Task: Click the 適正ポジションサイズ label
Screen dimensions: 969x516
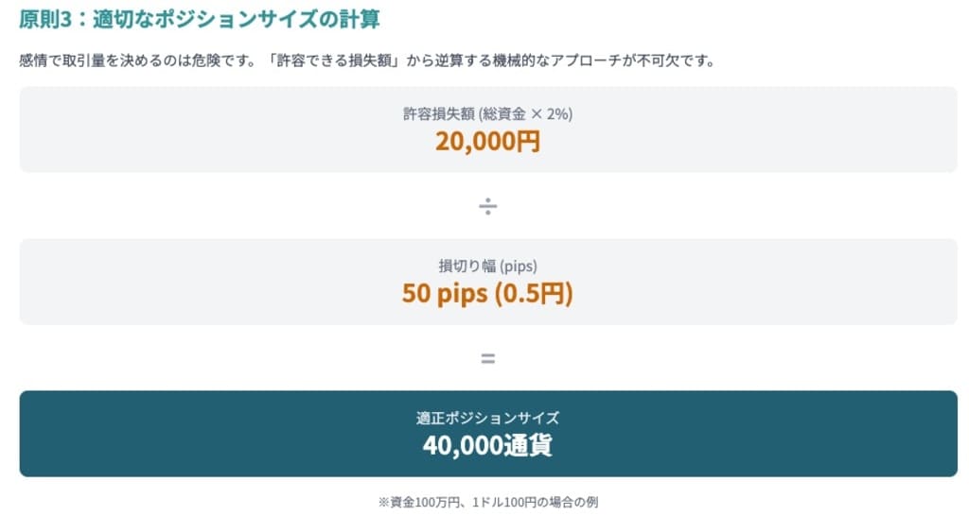Action: tap(488, 418)
